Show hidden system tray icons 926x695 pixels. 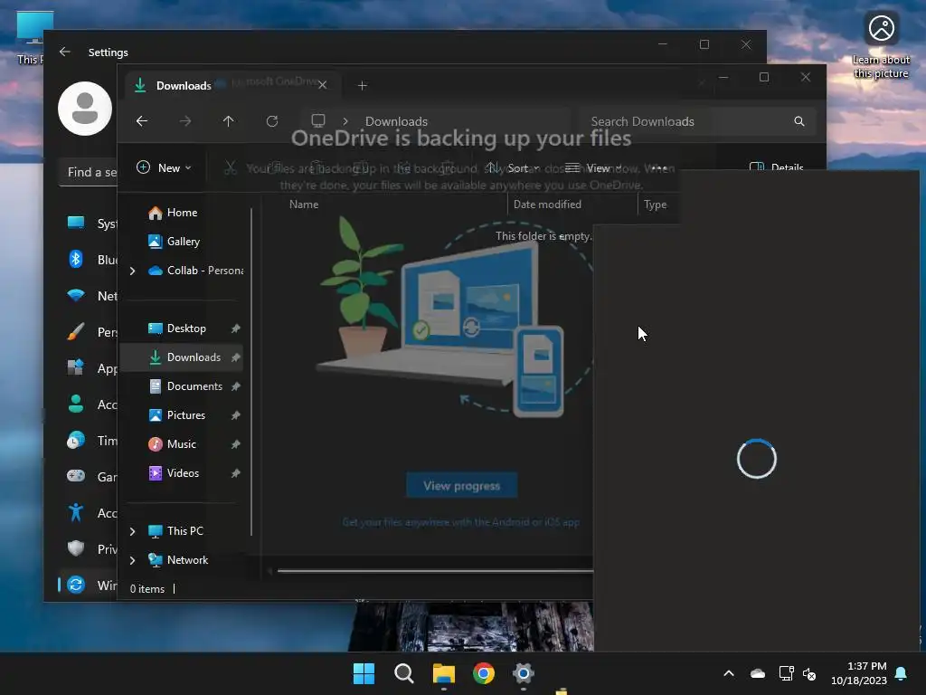[729, 673]
